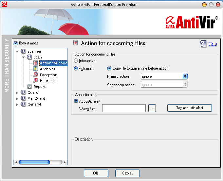The height and width of the screenshot is (181, 223).
Task: Click the Cancel button
Action: click(127, 173)
